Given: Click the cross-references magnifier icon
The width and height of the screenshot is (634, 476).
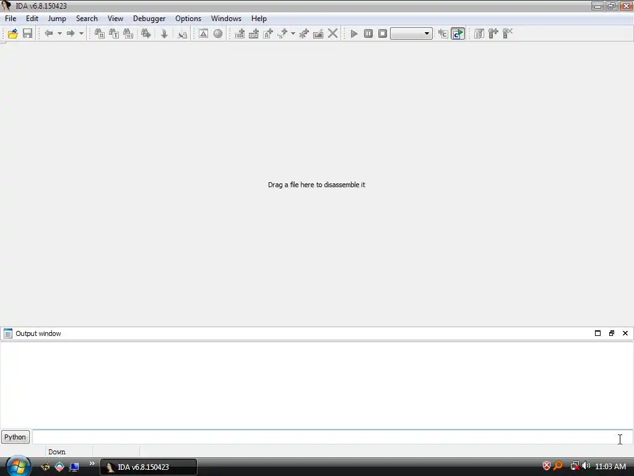Looking at the screenshot, I should click(183, 33).
